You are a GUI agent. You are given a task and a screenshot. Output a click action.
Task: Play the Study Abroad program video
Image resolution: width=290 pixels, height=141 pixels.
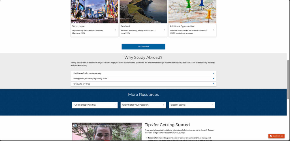point(107,132)
